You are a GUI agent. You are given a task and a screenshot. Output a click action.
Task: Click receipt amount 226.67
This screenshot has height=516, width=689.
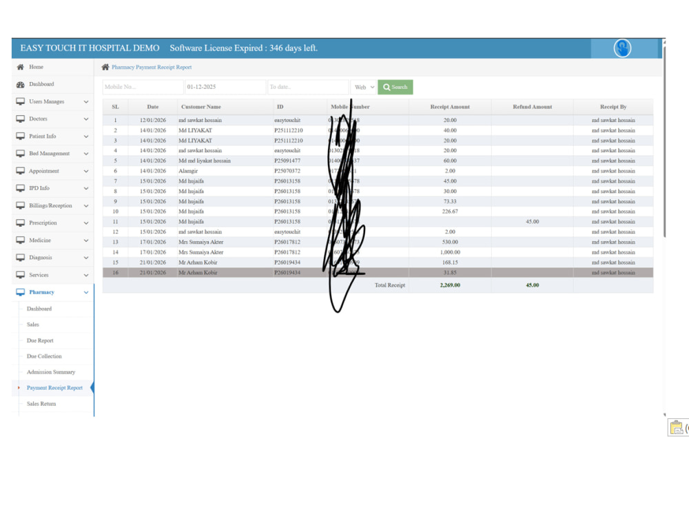[450, 211]
